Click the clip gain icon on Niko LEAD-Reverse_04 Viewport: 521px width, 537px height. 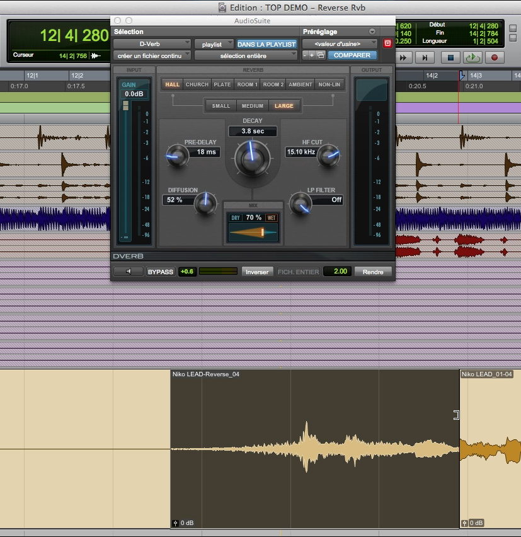[x=175, y=523]
